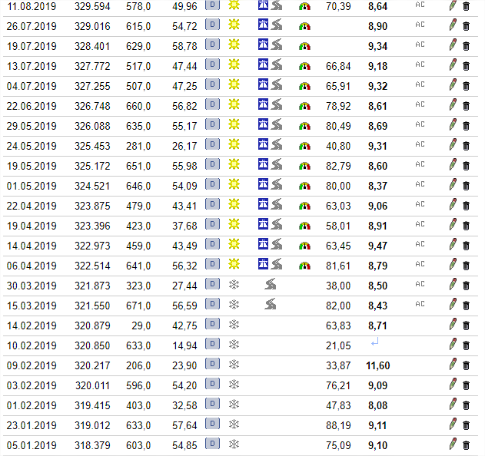Delete the 06.04.2019 fuel entry
This screenshot has height=456, width=485.
[x=466, y=265]
